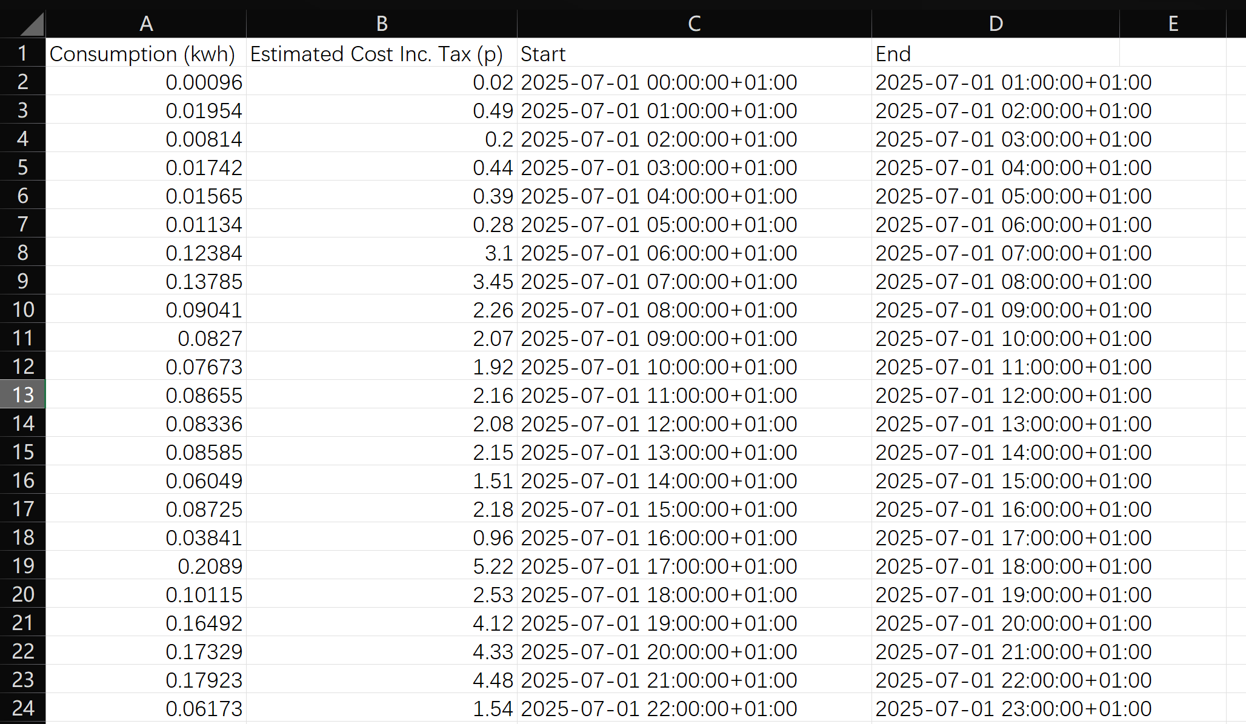Click the Consumption (kwh) header cell
Viewport: 1246px width, 724px height.
click(x=146, y=53)
